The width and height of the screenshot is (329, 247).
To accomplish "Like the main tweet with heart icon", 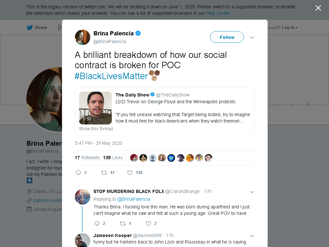I will pyautogui.click(x=130, y=173).
